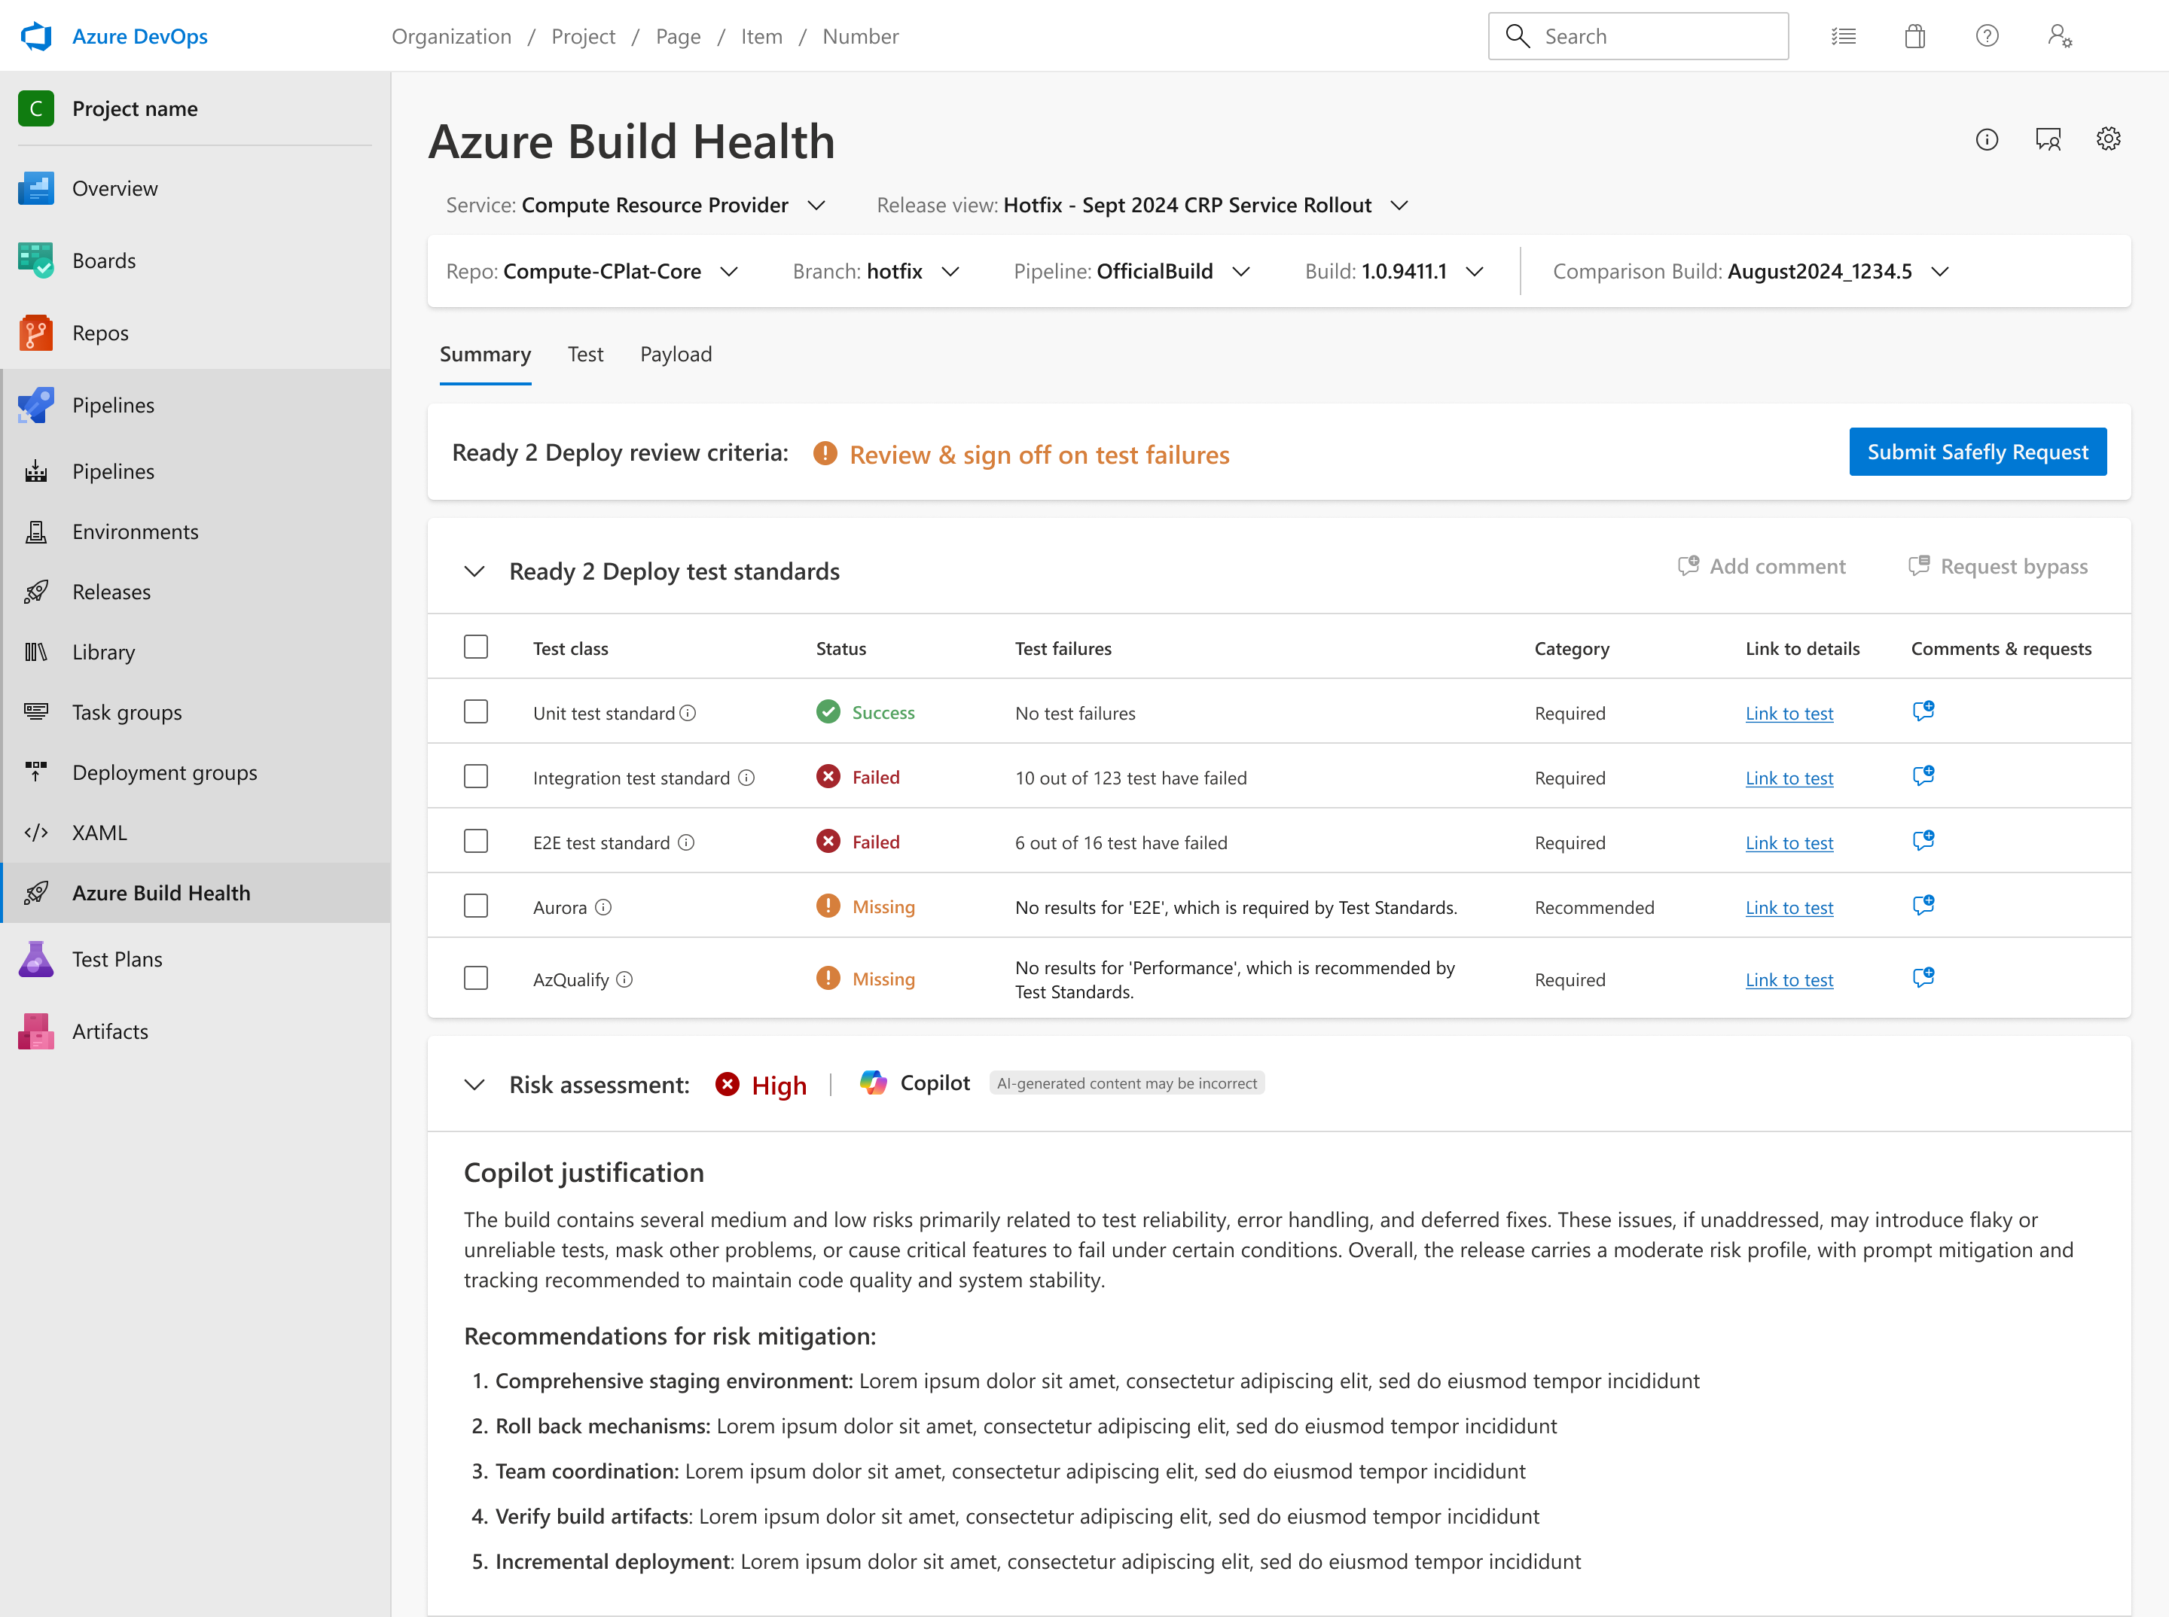
Task: Click info icon next to Unit test standard
Action: (x=688, y=713)
